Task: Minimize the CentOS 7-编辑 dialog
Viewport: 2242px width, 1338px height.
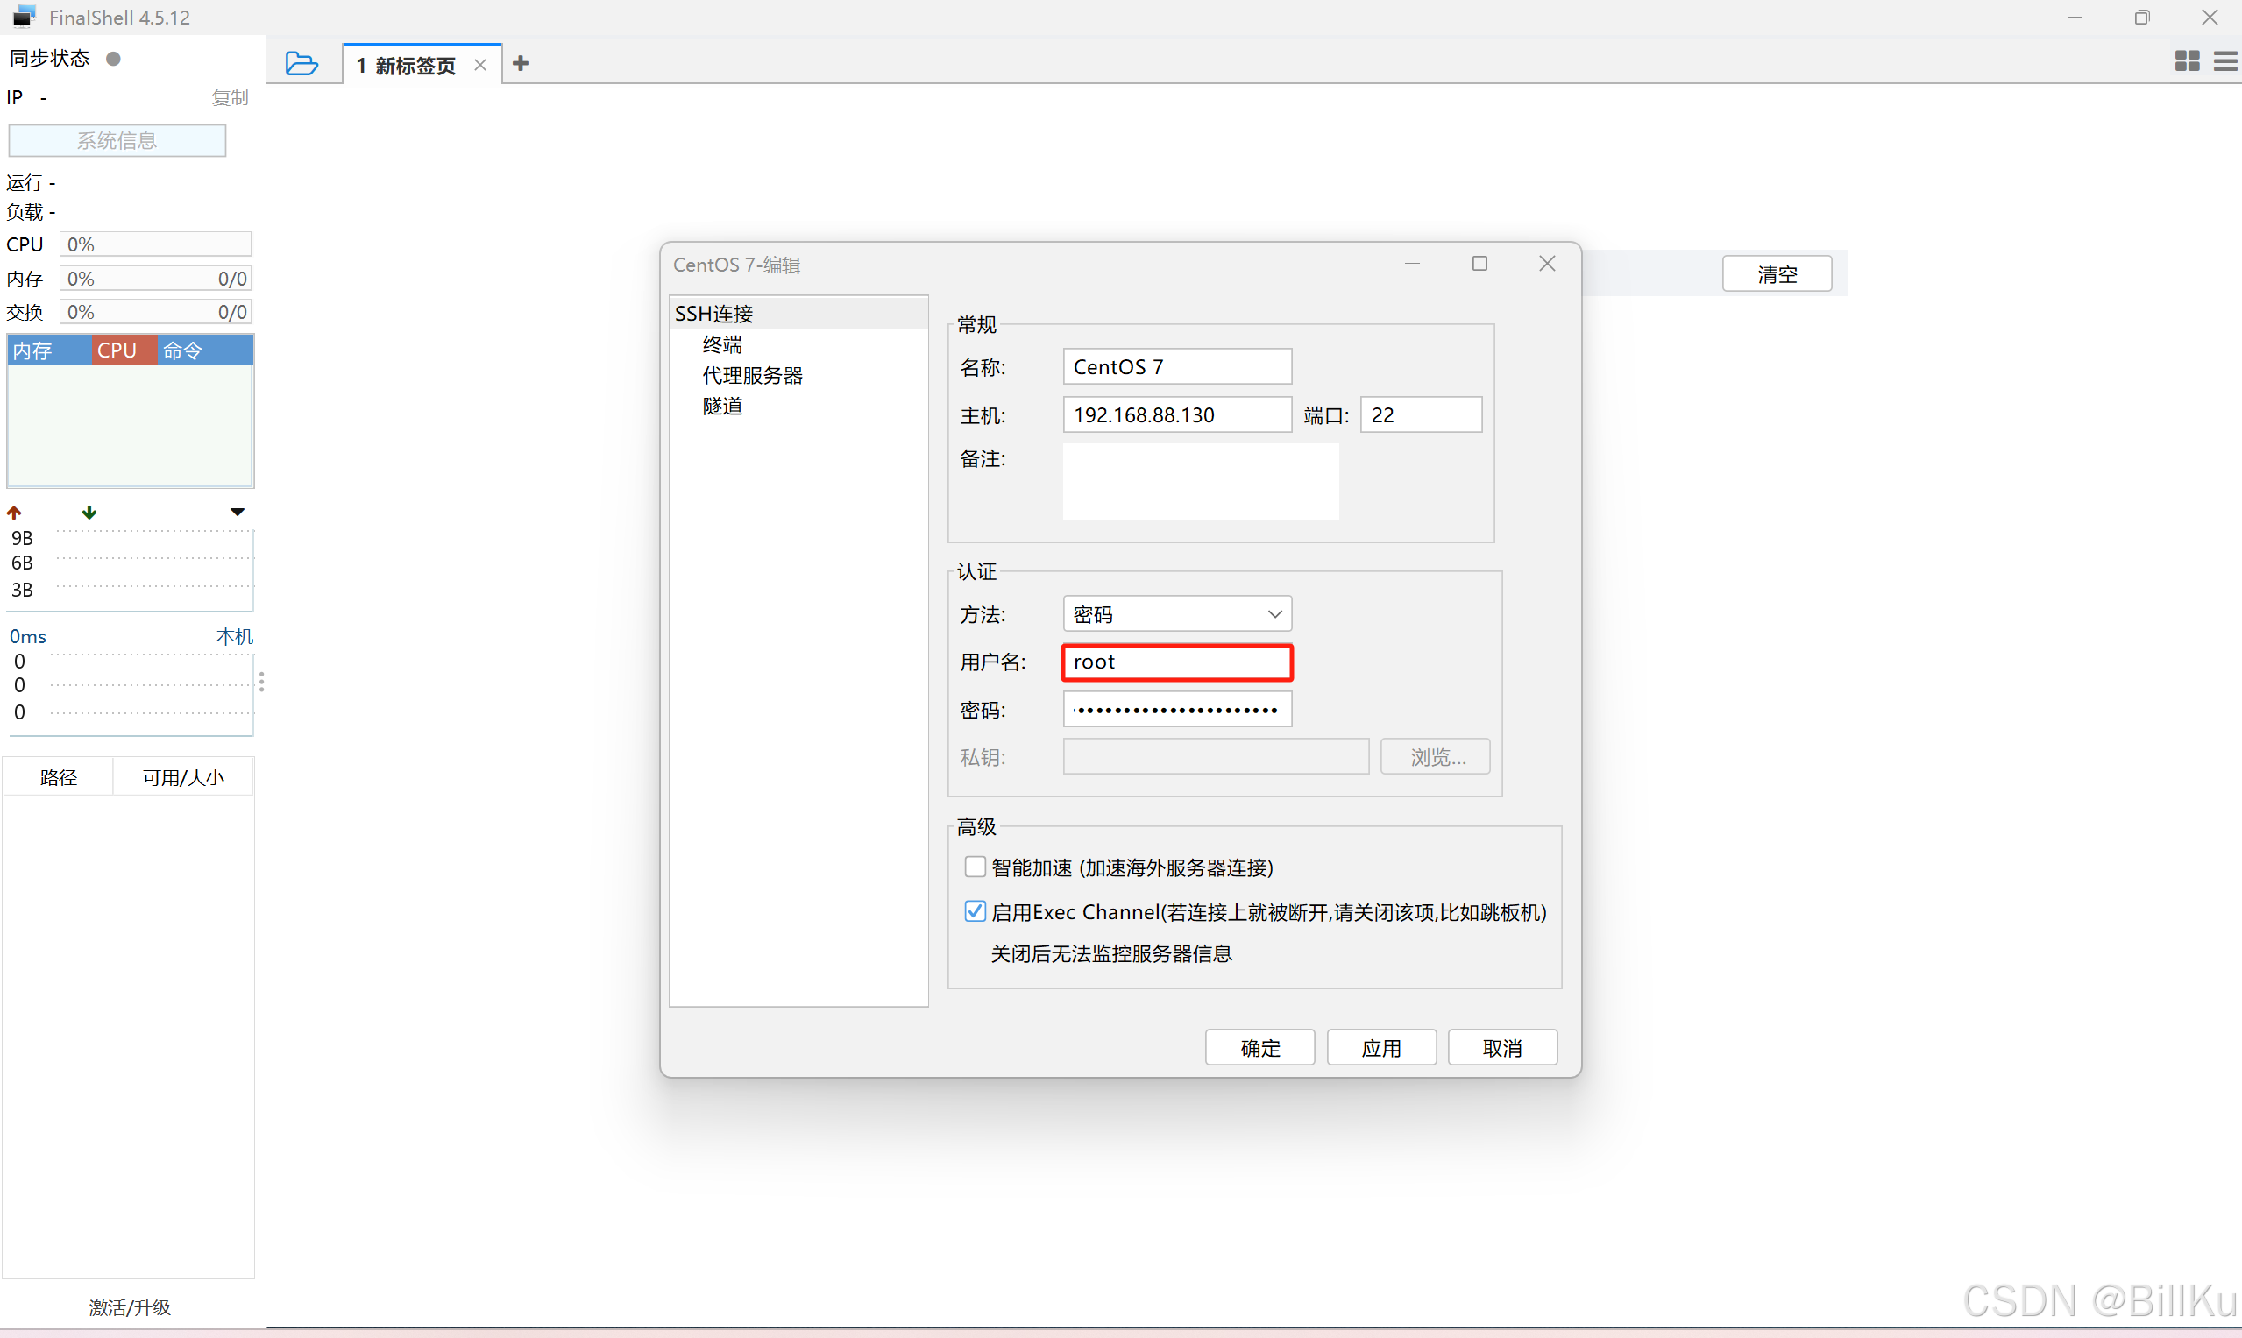Action: click(x=1412, y=263)
